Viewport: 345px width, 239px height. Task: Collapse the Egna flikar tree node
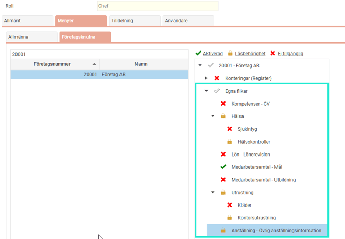(206, 91)
